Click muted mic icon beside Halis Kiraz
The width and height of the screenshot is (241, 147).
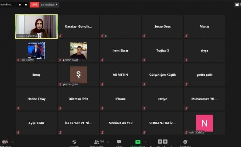pos(18,60)
